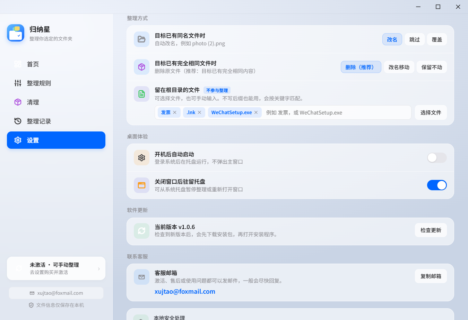This screenshot has width=468, height=320.
Task: Click the 不参与整理 badge
Action: click(217, 90)
